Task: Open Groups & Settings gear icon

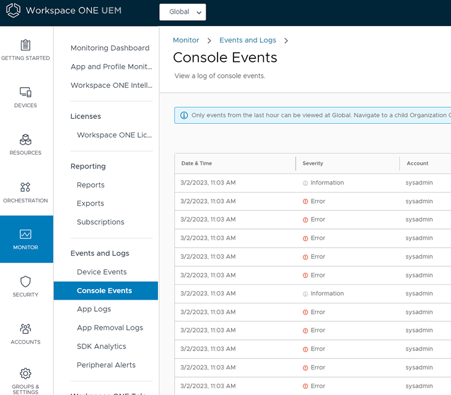Action: point(25,373)
